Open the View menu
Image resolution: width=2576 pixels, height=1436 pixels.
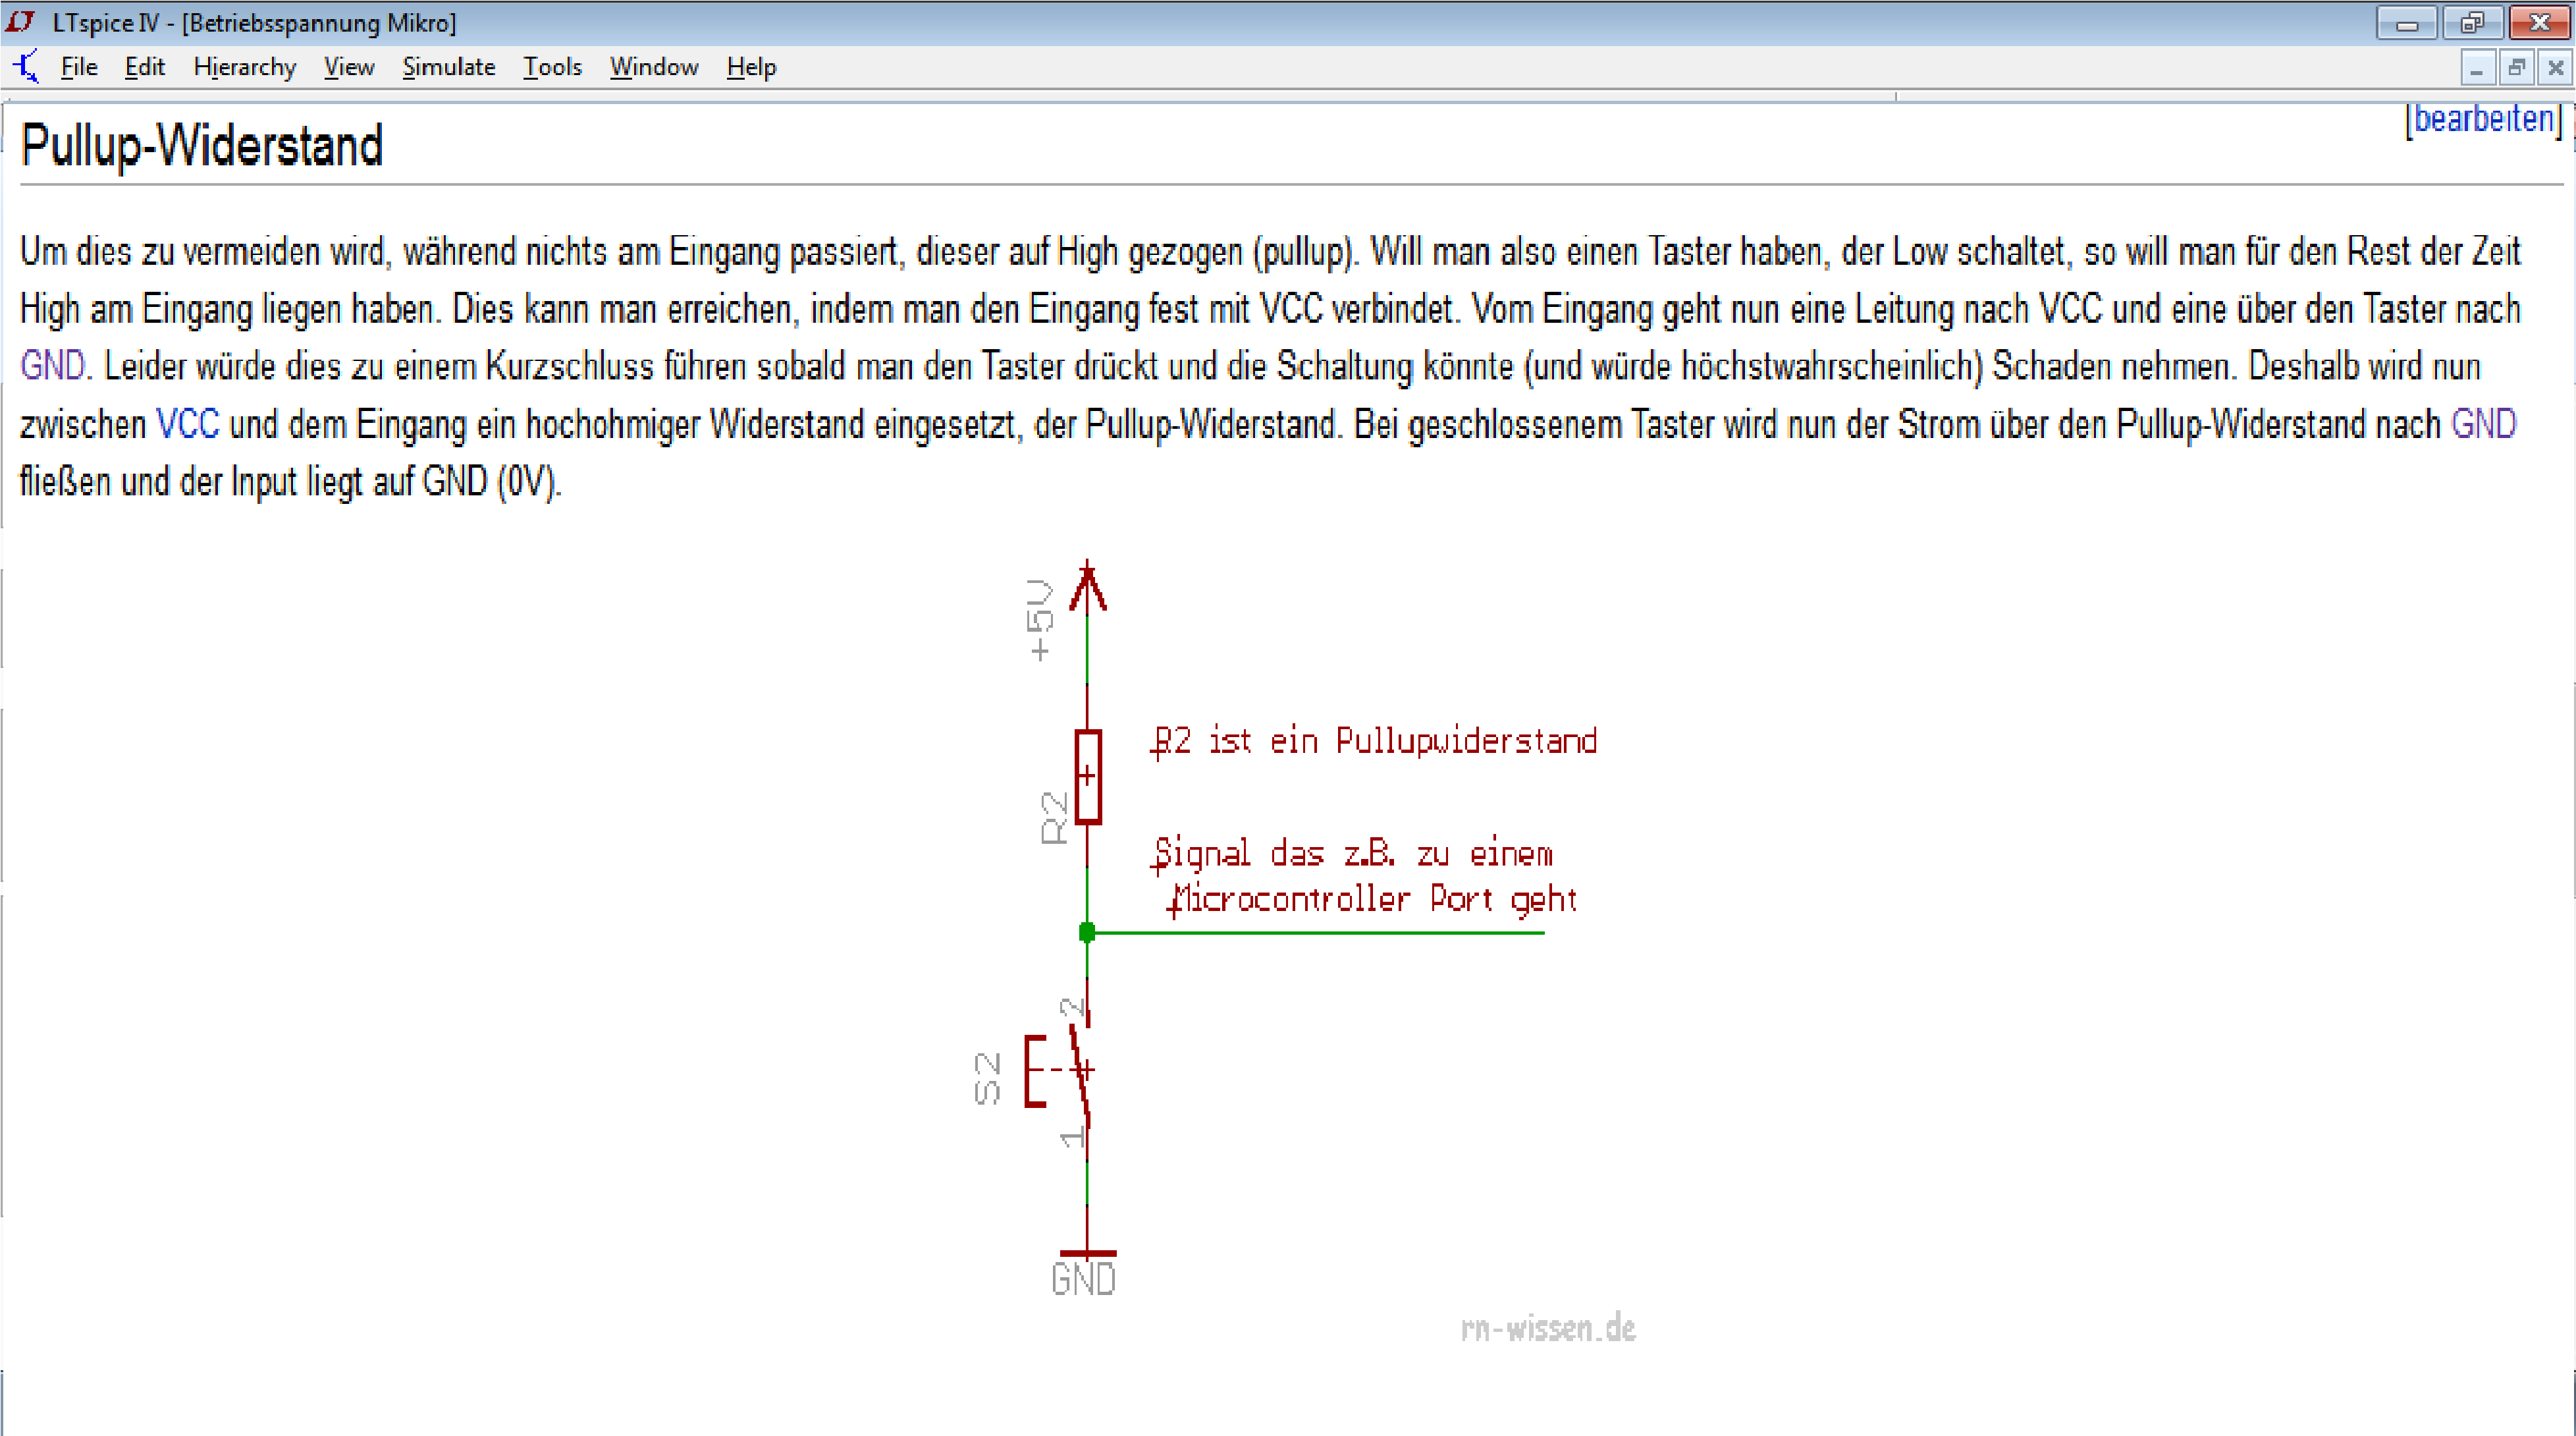point(349,67)
